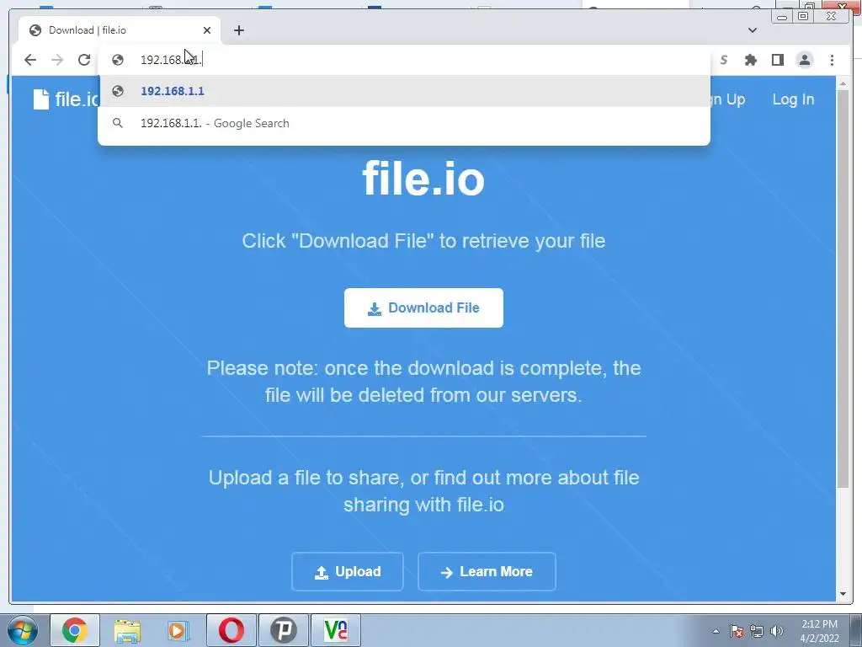Click the address bar with 192.168.1.1.
This screenshot has height=647, width=862.
pyautogui.click(x=404, y=60)
